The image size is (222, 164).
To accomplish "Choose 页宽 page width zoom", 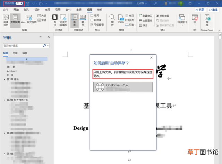I will click(130, 25).
